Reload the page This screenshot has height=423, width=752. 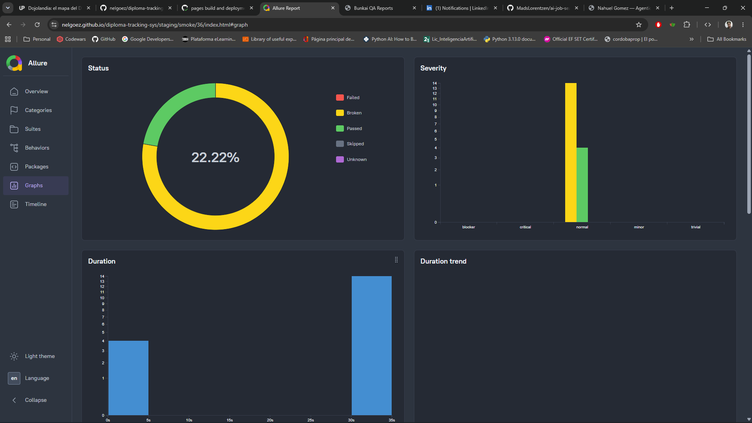point(37,25)
